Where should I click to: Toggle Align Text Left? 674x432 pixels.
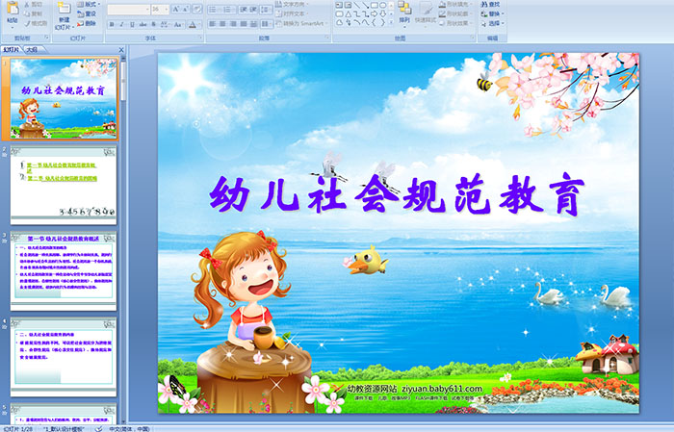(x=213, y=24)
